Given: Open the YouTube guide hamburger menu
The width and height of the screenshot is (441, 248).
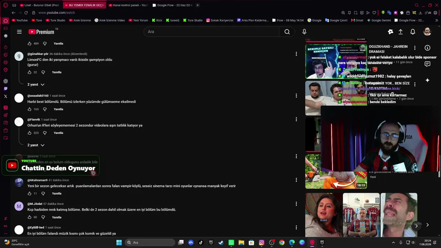Looking at the screenshot, I should coord(19,32).
